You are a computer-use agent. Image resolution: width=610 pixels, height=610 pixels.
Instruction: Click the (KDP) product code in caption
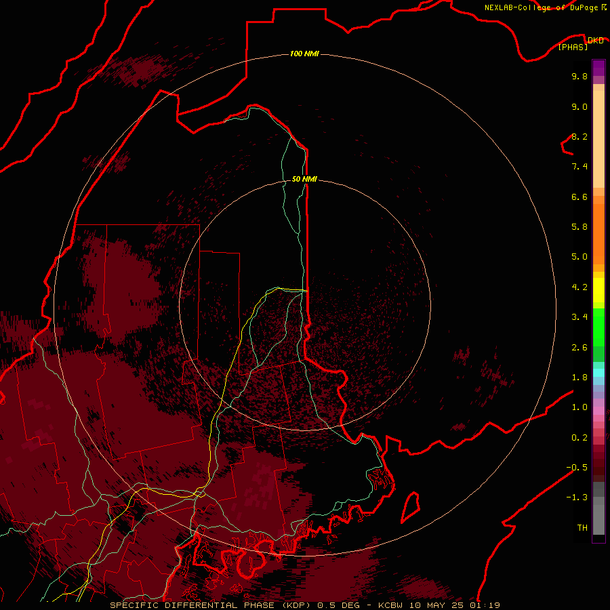296,605
